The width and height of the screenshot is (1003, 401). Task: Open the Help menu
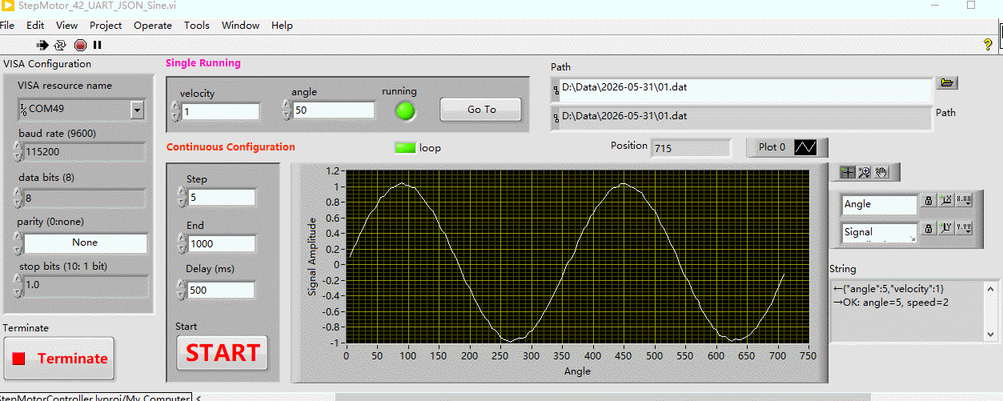[282, 25]
